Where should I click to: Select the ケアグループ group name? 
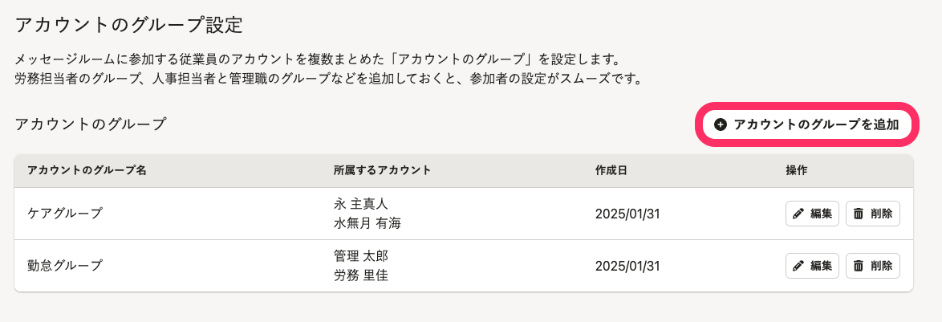point(65,214)
